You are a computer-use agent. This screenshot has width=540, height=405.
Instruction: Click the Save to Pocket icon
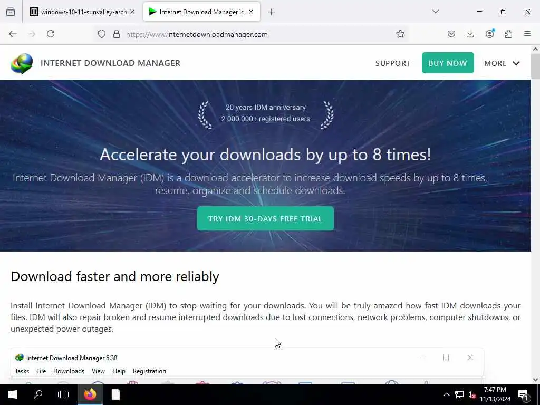(451, 34)
